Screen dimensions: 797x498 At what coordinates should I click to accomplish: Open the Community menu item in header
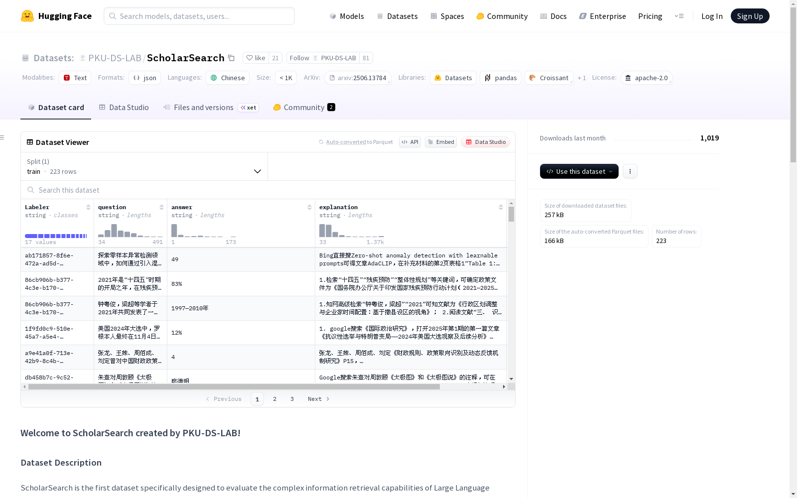(x=502, y=16)
